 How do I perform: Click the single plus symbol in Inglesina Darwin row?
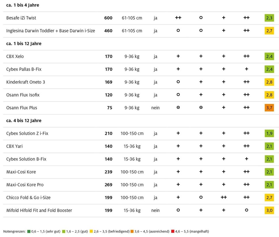(x=223, y=30)
